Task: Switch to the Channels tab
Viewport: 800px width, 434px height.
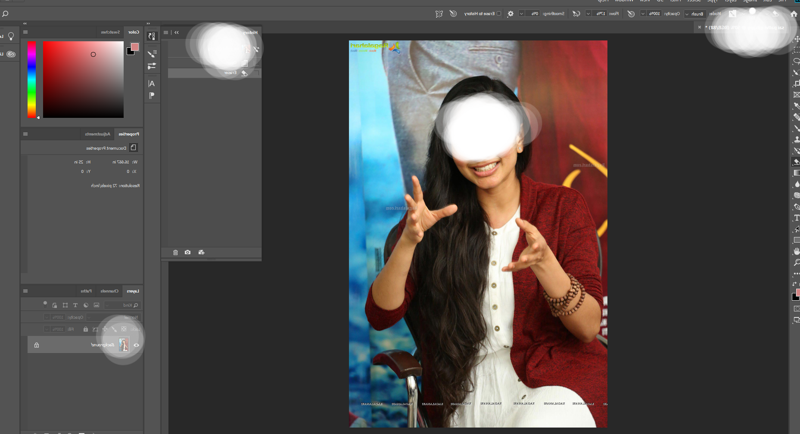Action: point(109,291)
